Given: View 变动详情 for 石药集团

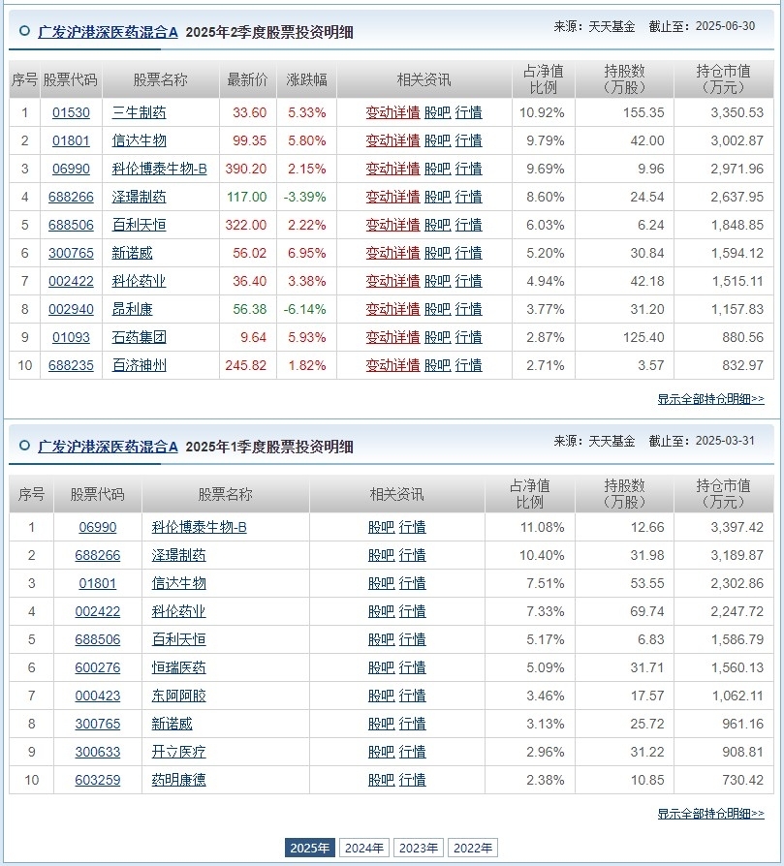Looking at the screenshot, I should pyautogui.click(x=392, y=337).
